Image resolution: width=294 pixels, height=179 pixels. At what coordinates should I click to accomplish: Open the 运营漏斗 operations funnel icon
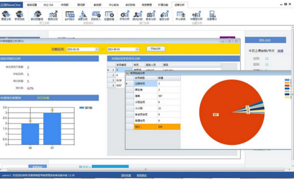(x=212, y=15)
